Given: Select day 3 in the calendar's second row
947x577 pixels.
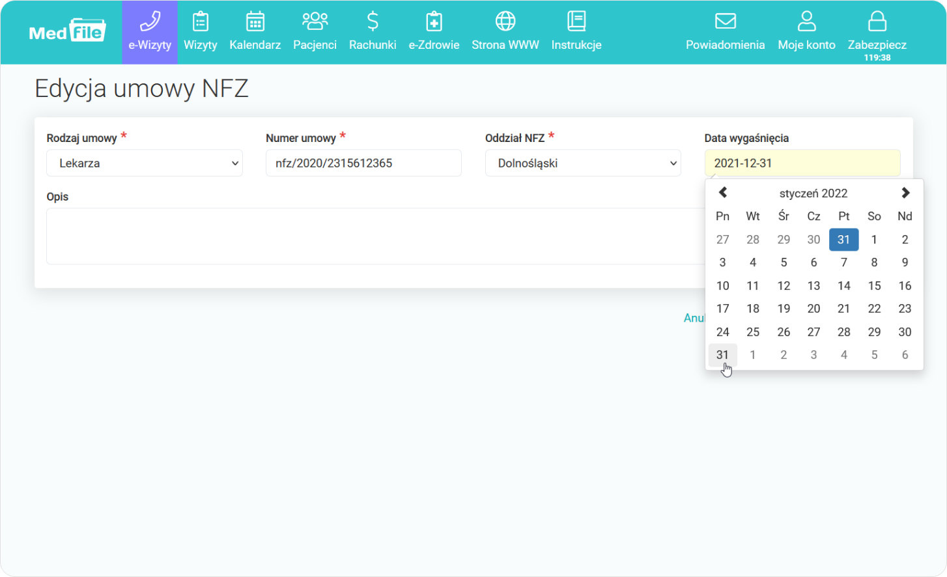Looking at the screenshot, I should 723,262.
